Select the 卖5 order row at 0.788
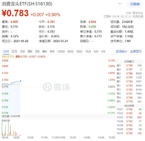Viewport: 145px width, 141px height. pyautogui.click(x=129, y=65)
